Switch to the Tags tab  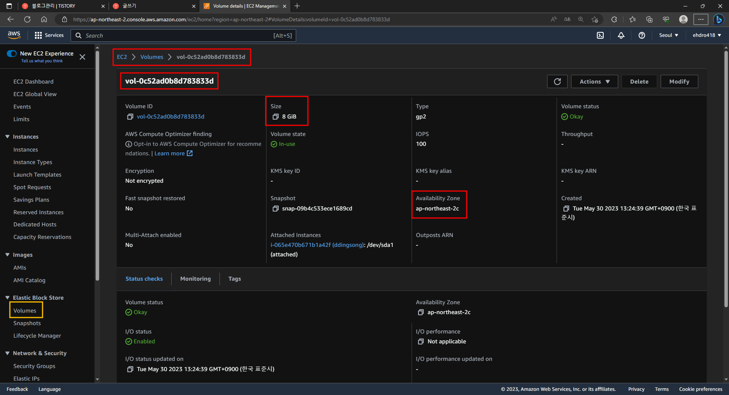(235, 279)
